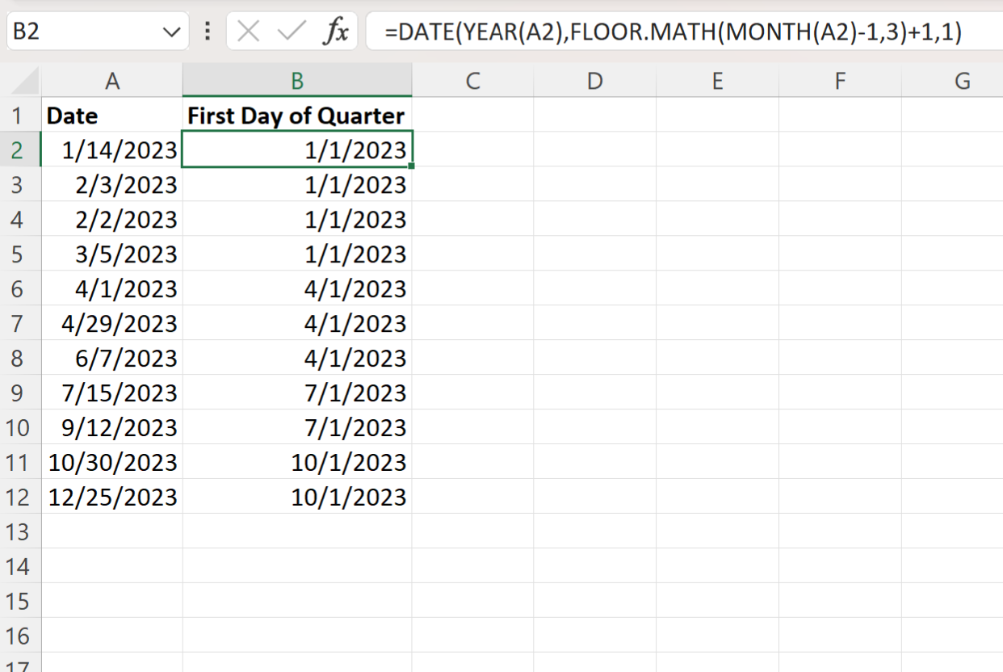Screen dimensions: 1003x672
Task: Select row 5 header
Action: tap(20, 254)
